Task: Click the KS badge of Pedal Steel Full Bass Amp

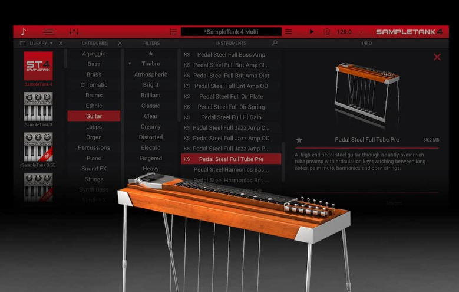Action: pos(187,54)
